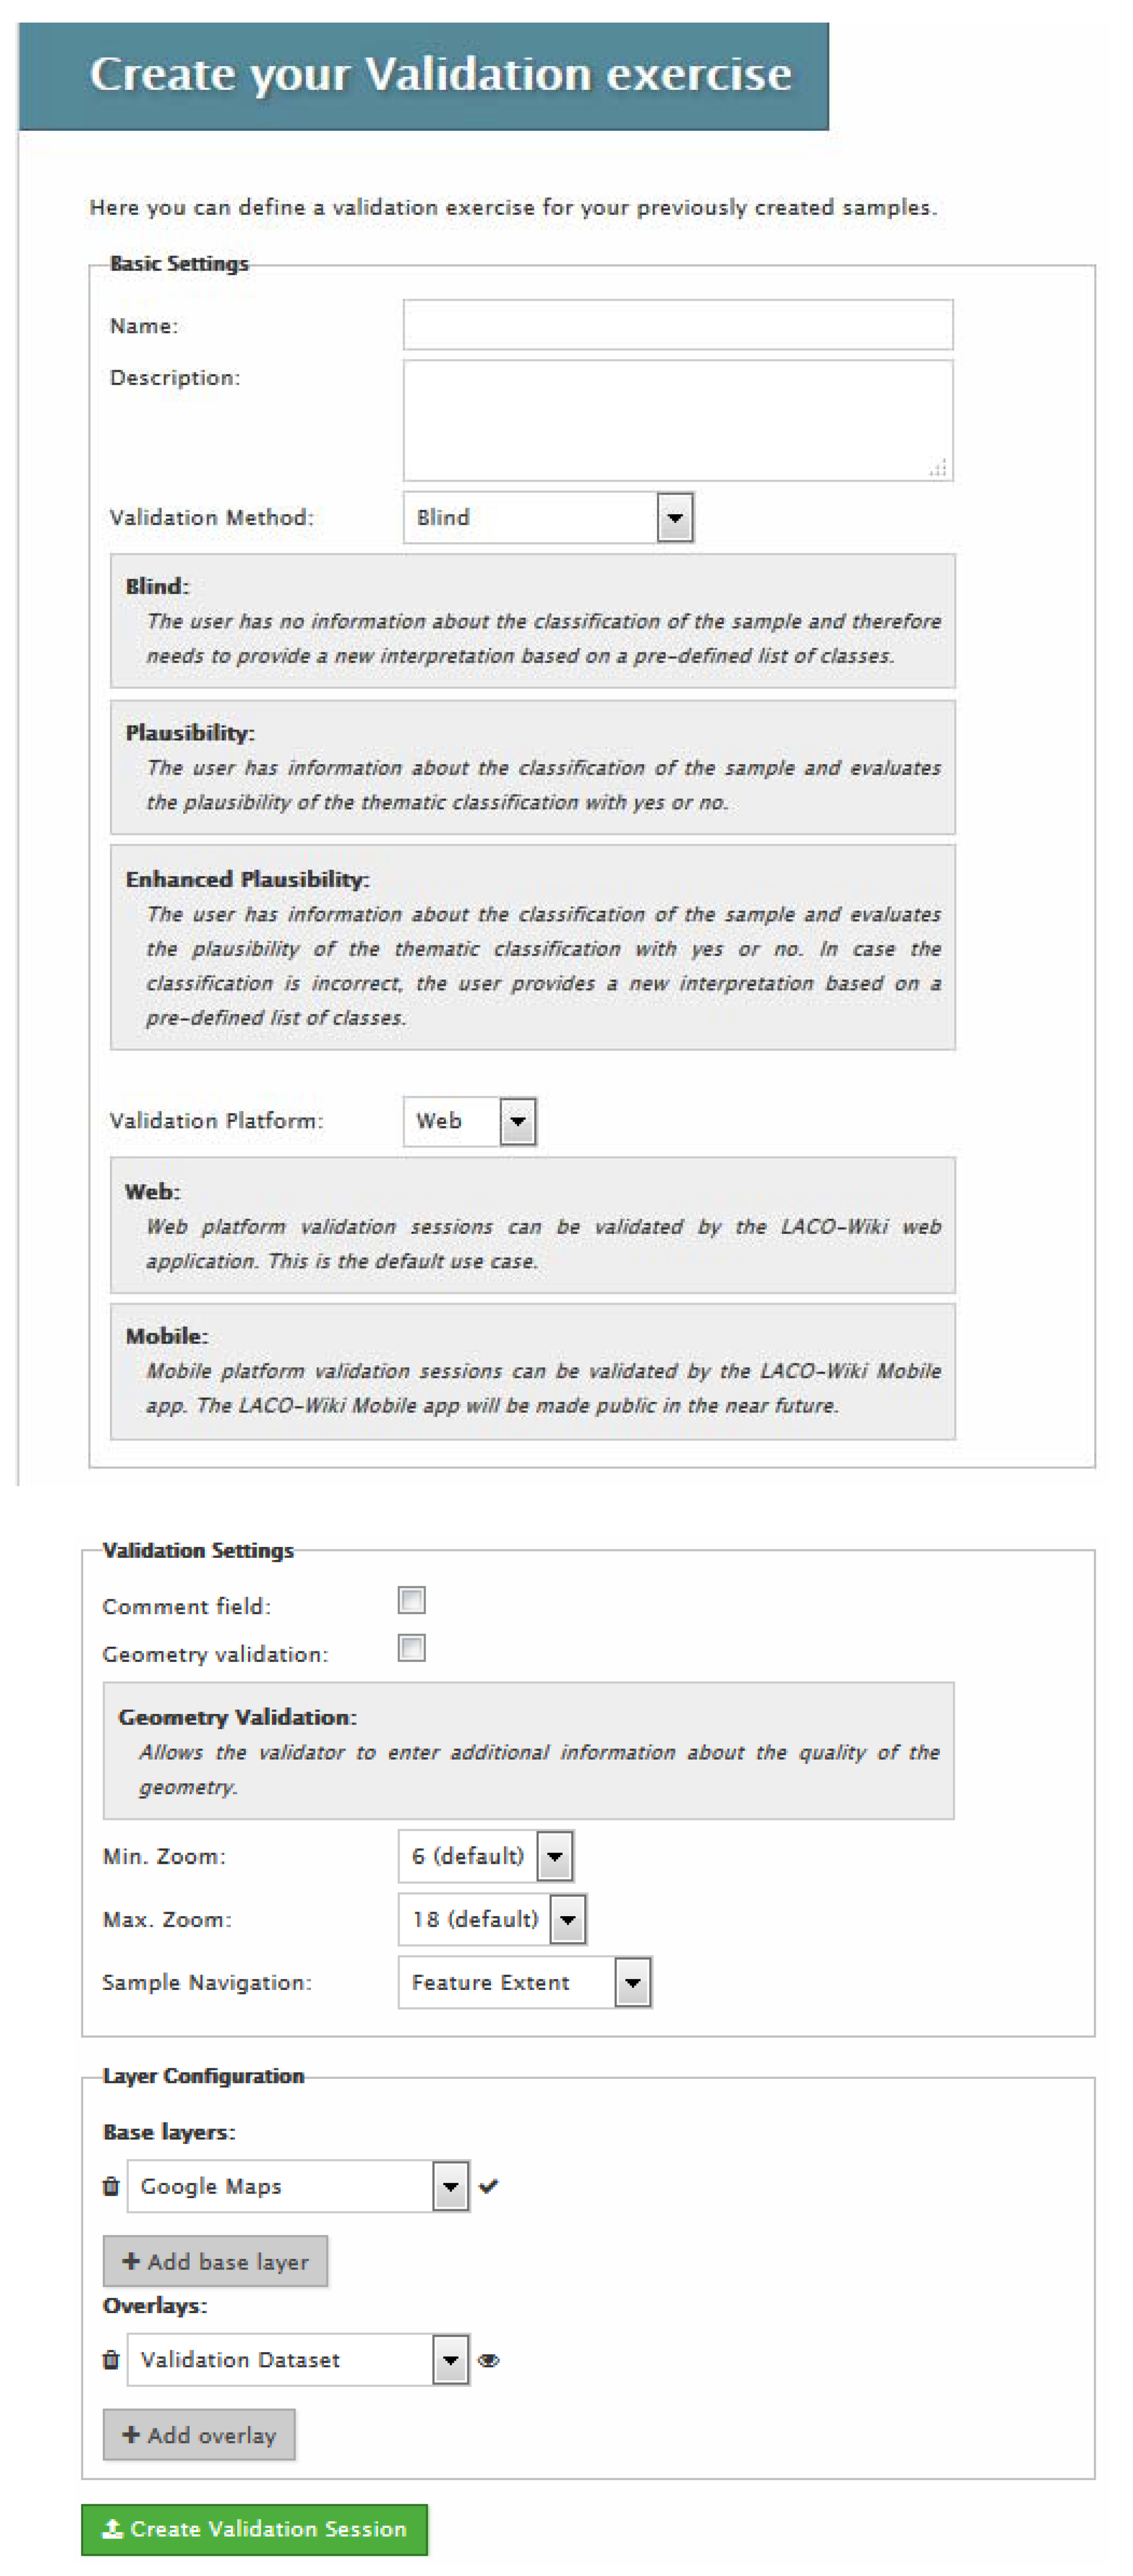Image resolution: width=1133 pixels, height=2576 pixels.
Task: Click into the Name text field
Action: click(x=677, y=325)
